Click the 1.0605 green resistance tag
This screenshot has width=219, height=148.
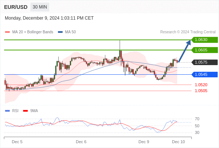205,50
